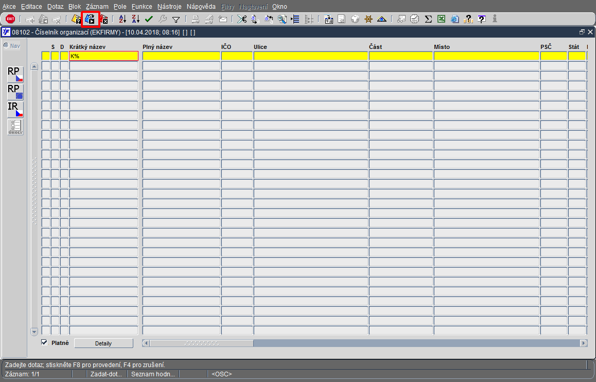Open the Nástroje menu
Screen dimensions: 596x382
pos(169,7)
